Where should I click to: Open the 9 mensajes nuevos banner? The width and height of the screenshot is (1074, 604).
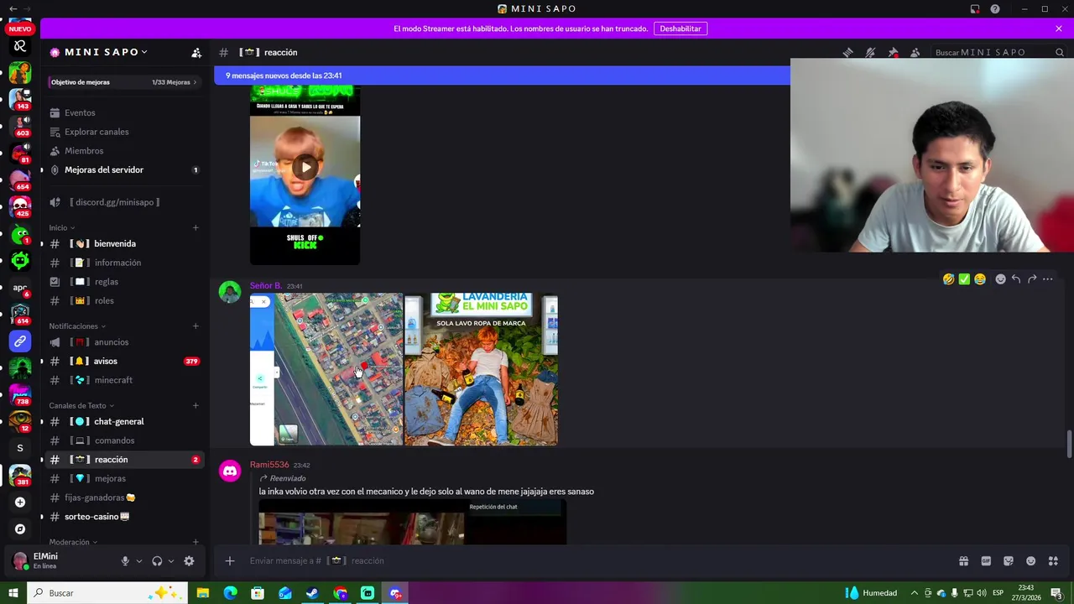coord(502,75)
